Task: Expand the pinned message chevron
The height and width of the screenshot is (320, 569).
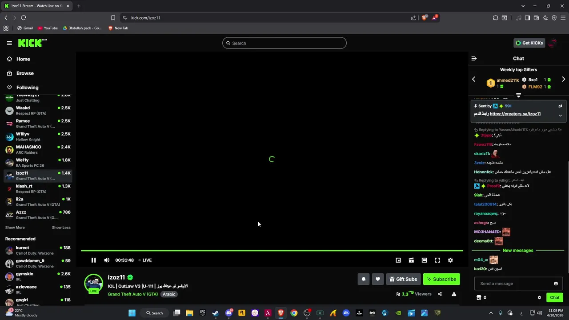Action: [x=560, y=116]
